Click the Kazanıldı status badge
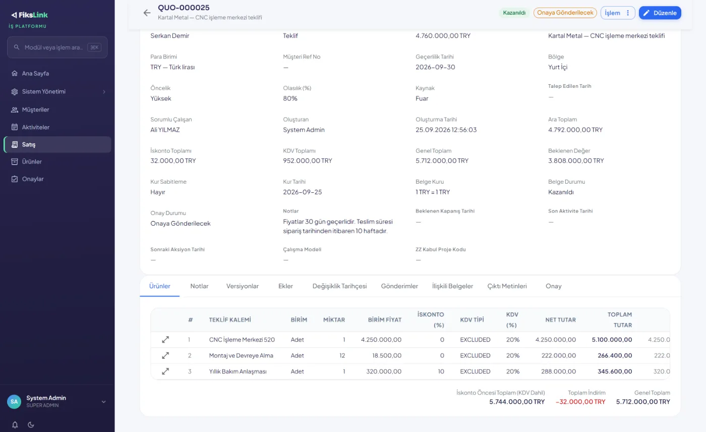The image size is (706, 432). pos(514,13)
